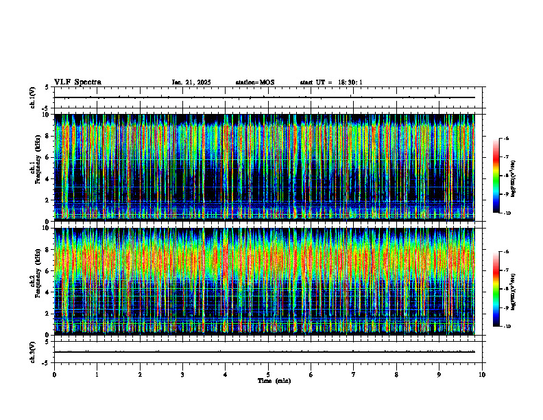Click time axis tick label '0'

(x=54, y=375)
